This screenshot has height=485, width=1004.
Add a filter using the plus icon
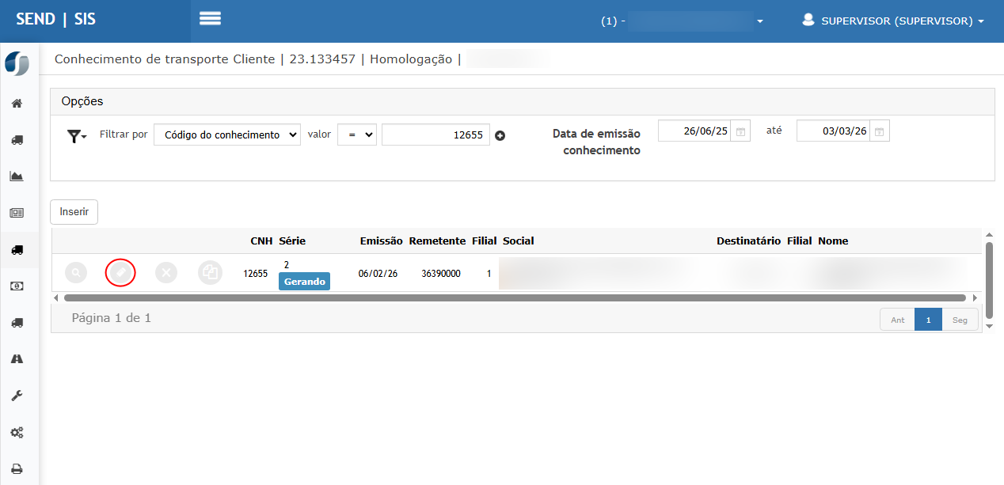coord(500,135)
